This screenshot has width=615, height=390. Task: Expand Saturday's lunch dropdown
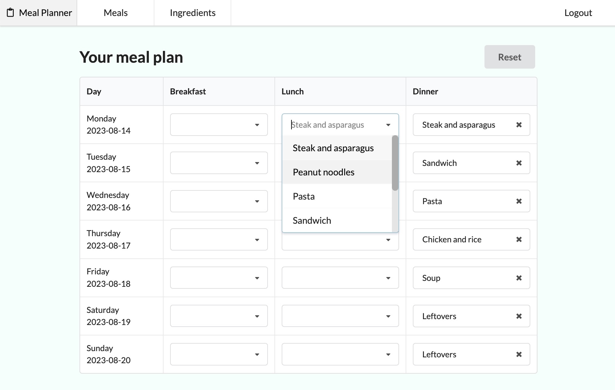tap(340, 316)
